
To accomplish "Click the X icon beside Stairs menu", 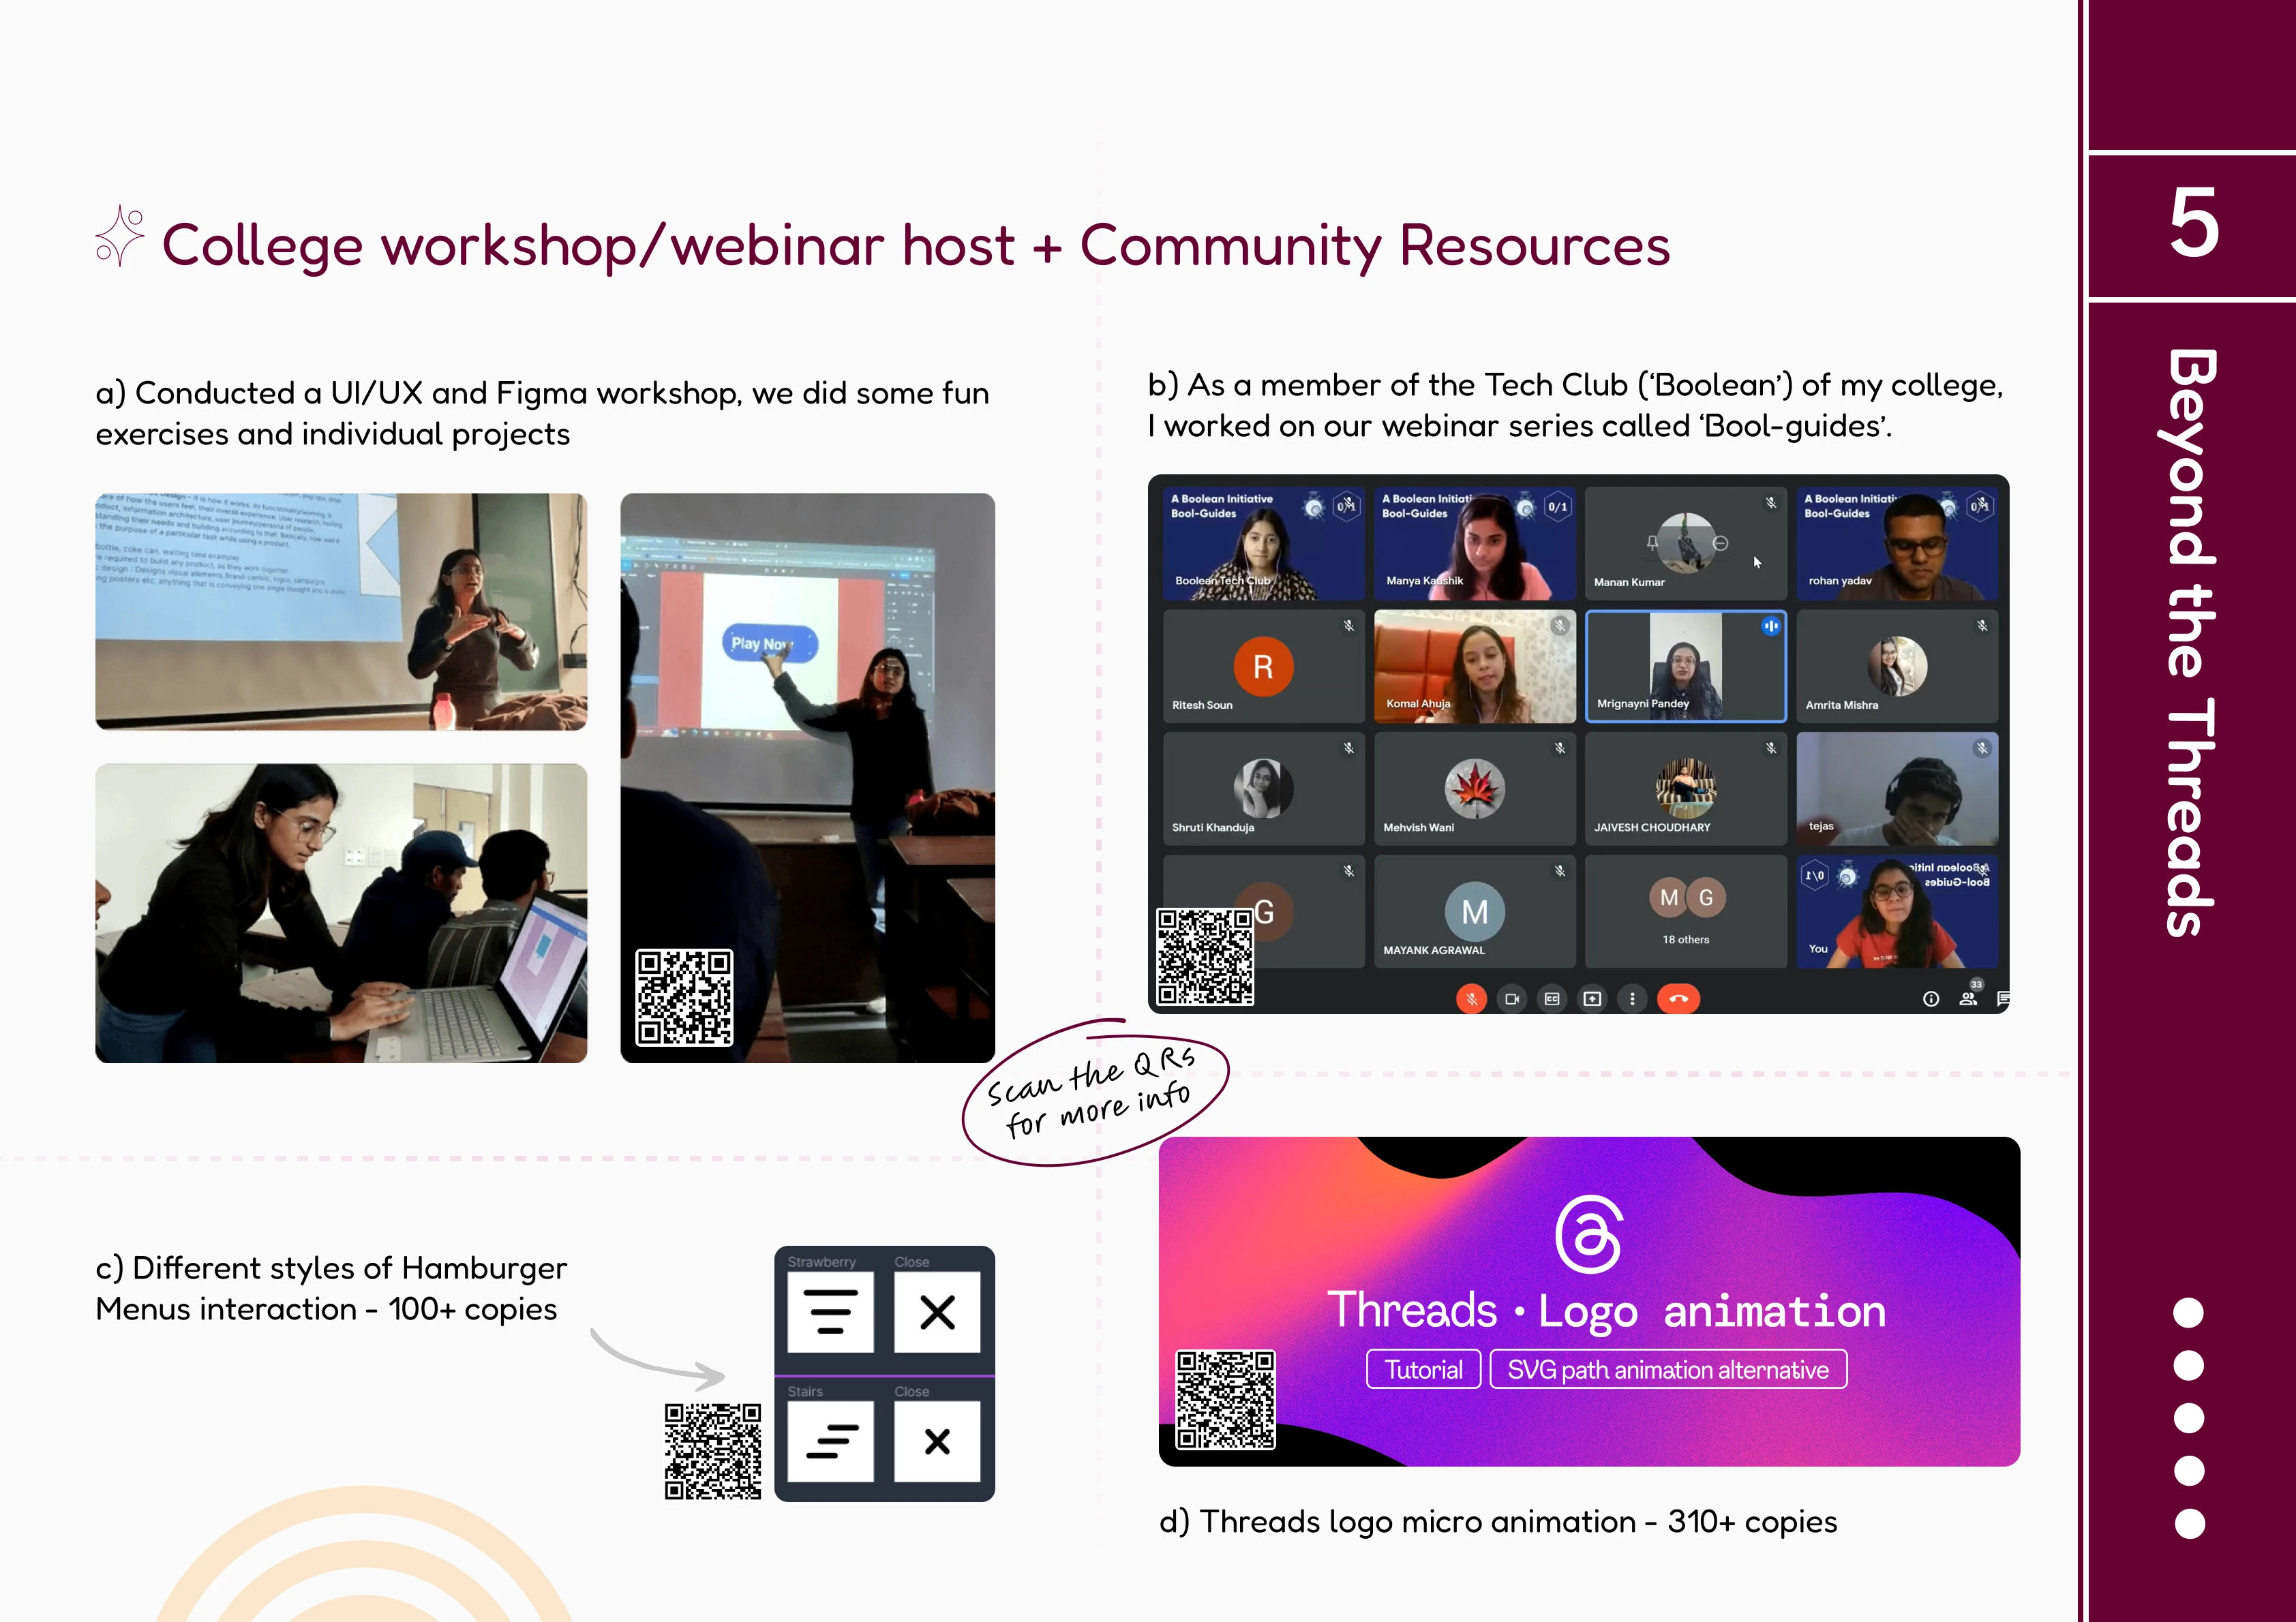I will pyautogui.click(x=937, y=1441).
